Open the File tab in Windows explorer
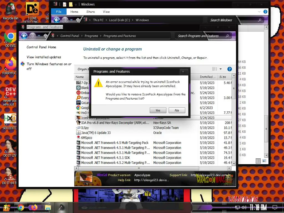This screenshot has height=213, width=284. [59, 12]
